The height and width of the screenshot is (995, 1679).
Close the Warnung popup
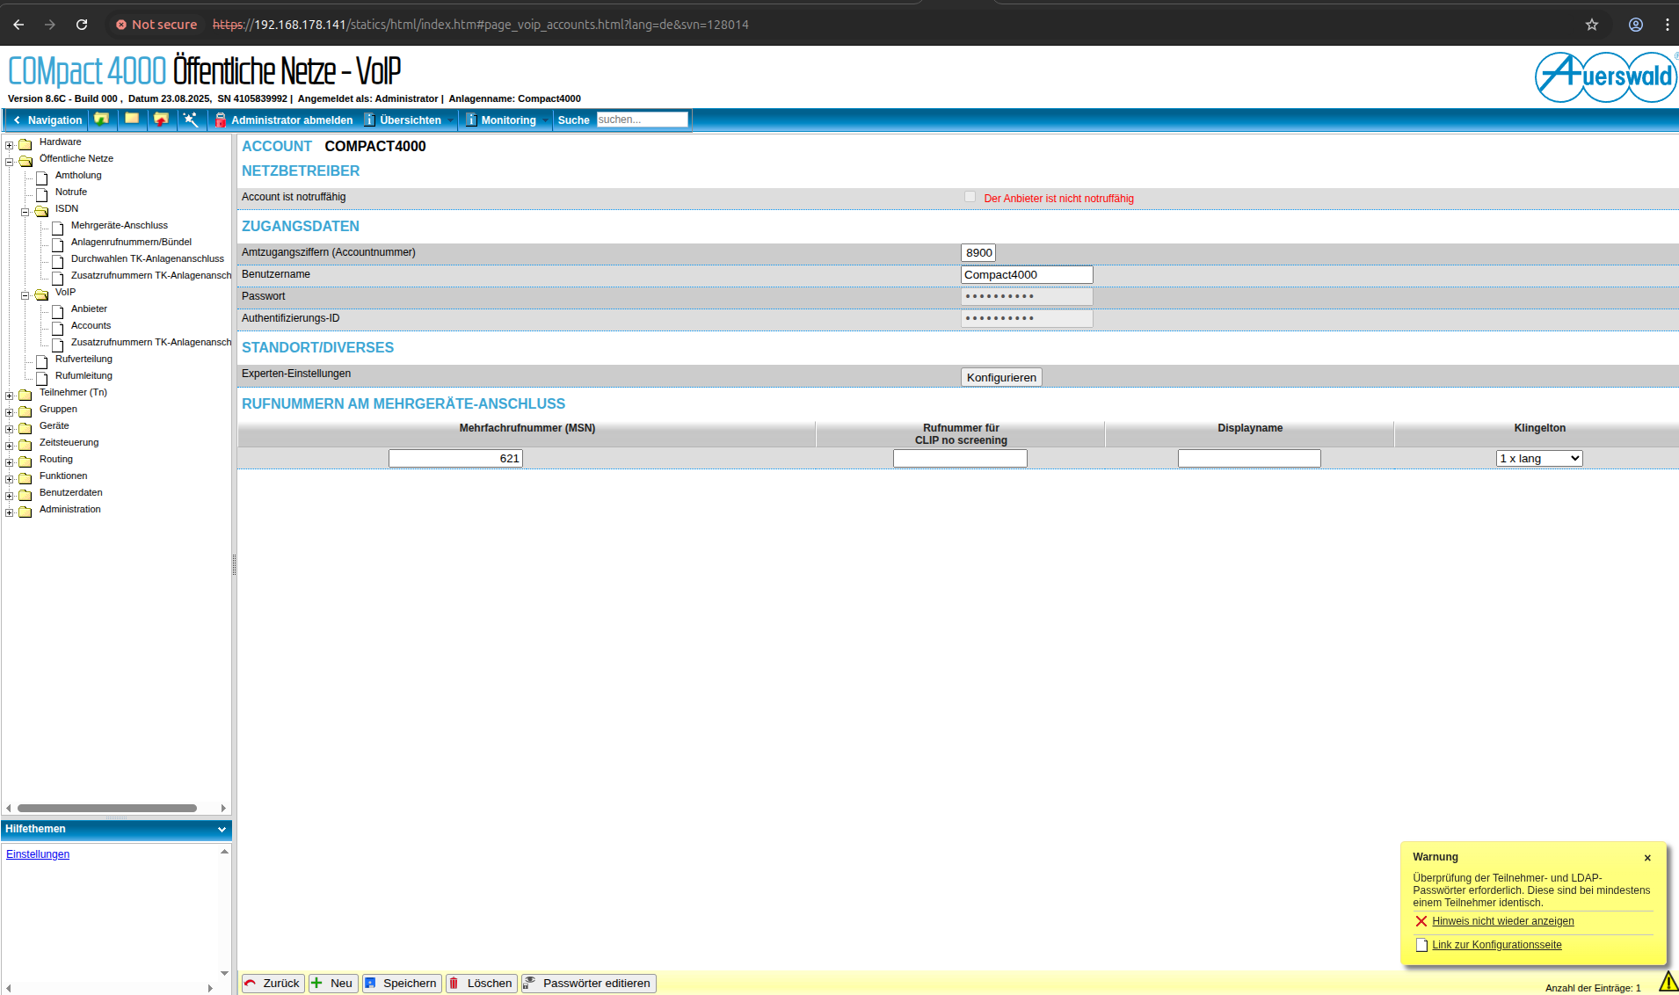click(1647, 858)
